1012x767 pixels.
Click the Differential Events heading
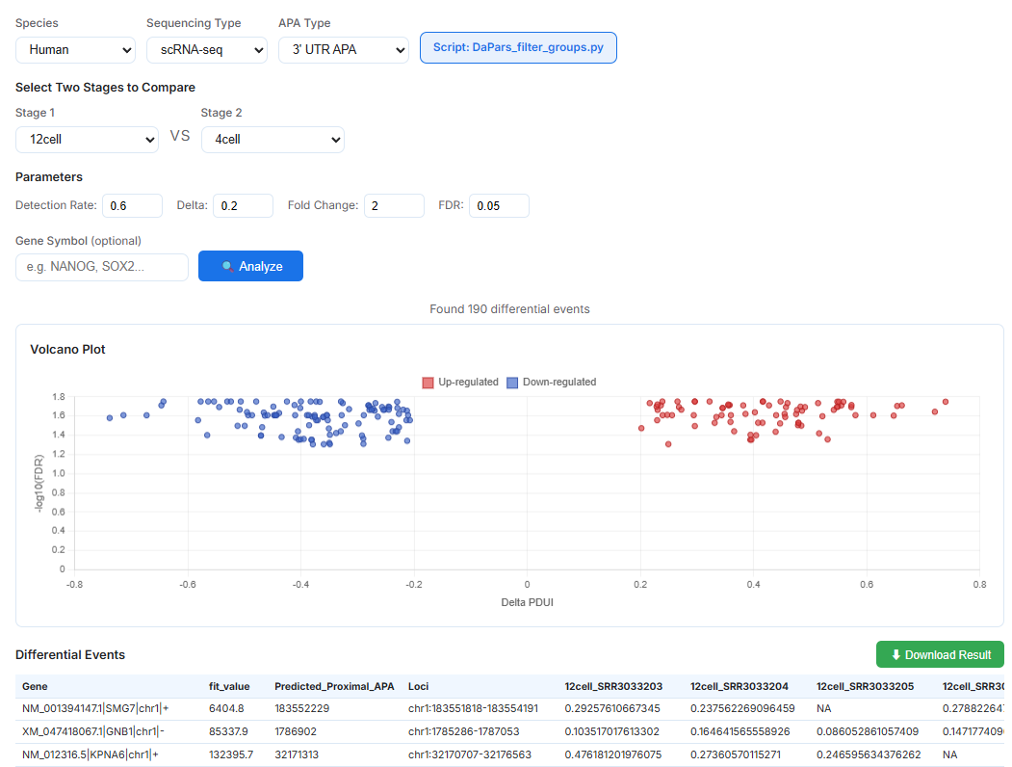coord(70,654)
